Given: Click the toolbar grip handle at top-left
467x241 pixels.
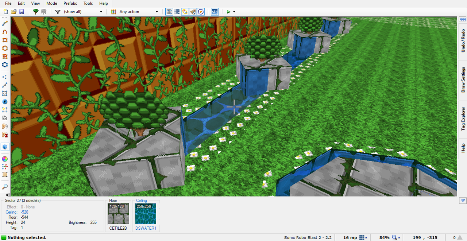Looking at the screenshot, I should pyautogui.click(x=5, y=18).
